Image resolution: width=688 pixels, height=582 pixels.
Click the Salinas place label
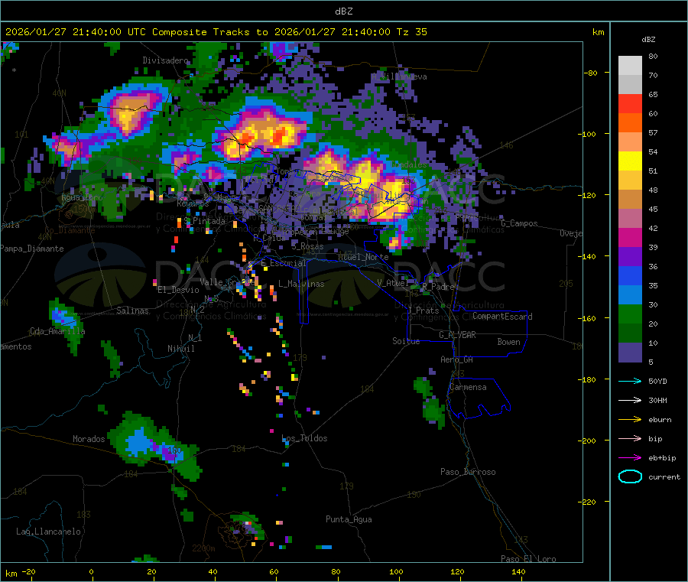click(x=132, y=311)
